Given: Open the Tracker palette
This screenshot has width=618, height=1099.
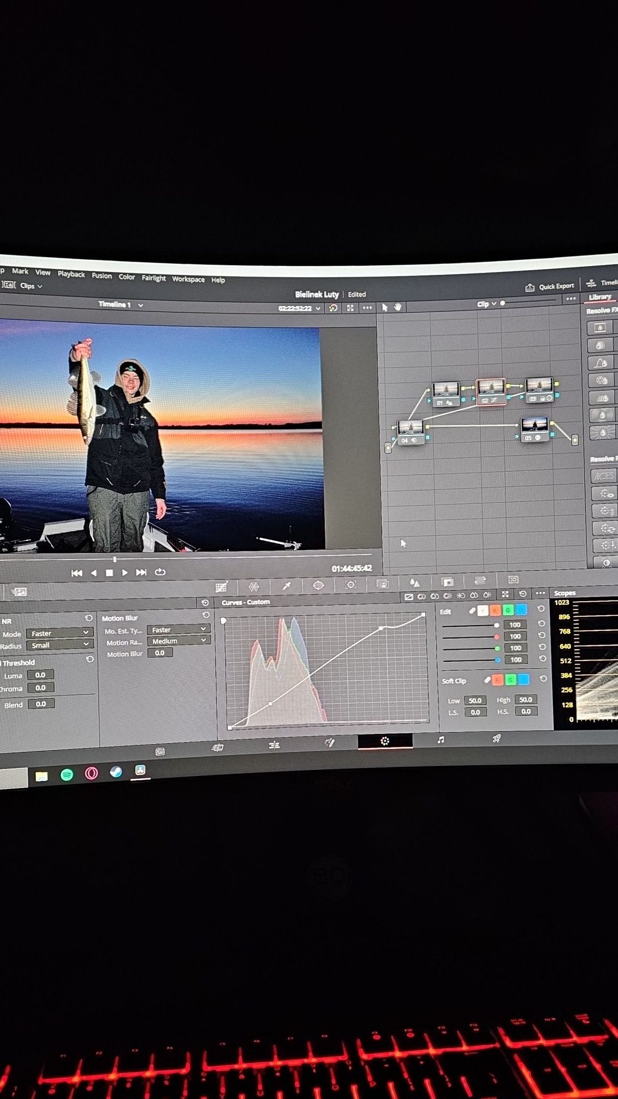Looking at the screenshot, I should tap(351, 584).
